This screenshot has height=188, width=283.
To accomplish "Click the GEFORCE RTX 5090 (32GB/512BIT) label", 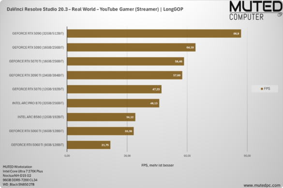I will (38, 33).
